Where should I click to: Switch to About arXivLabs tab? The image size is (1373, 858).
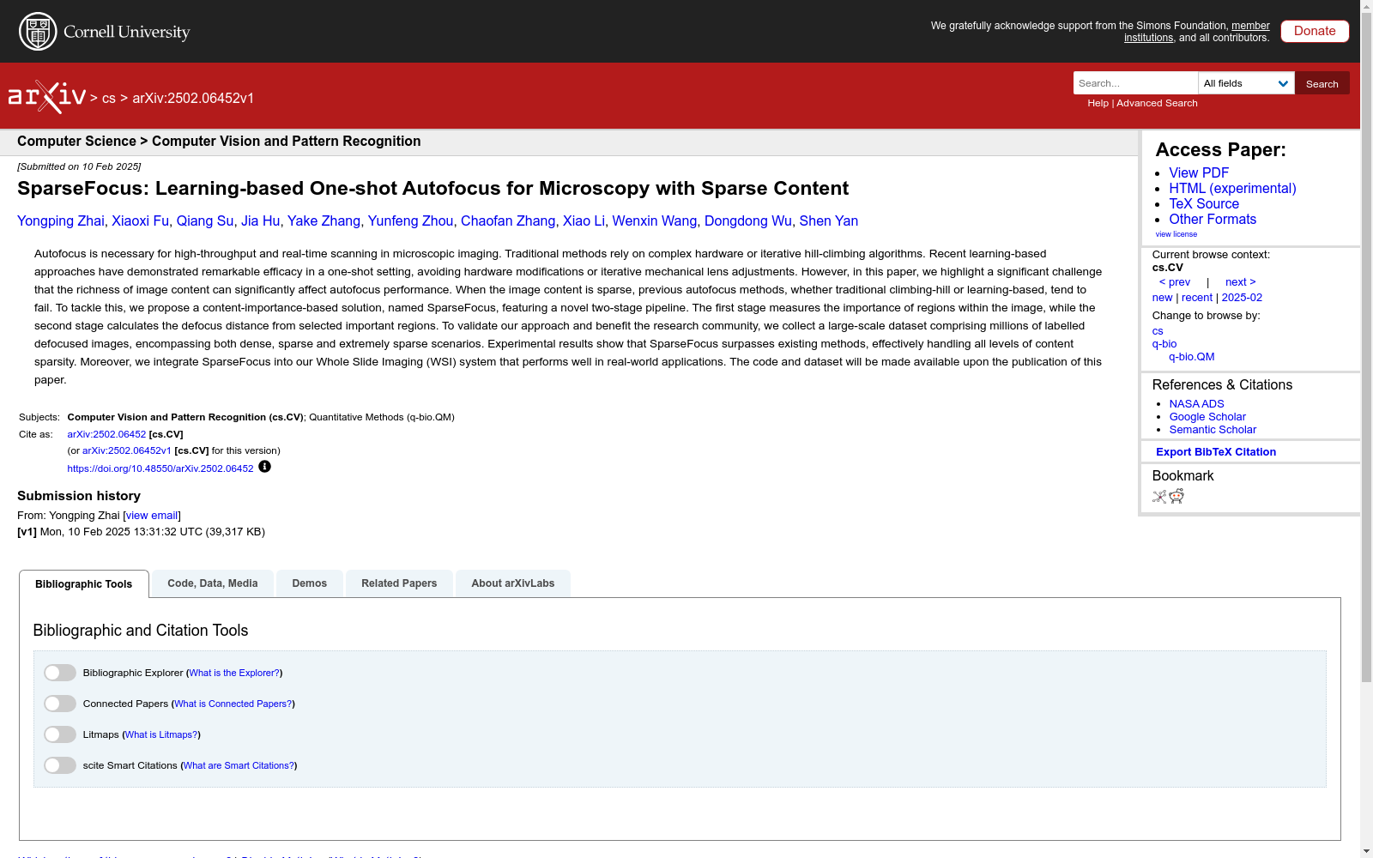tap(513, 583)
